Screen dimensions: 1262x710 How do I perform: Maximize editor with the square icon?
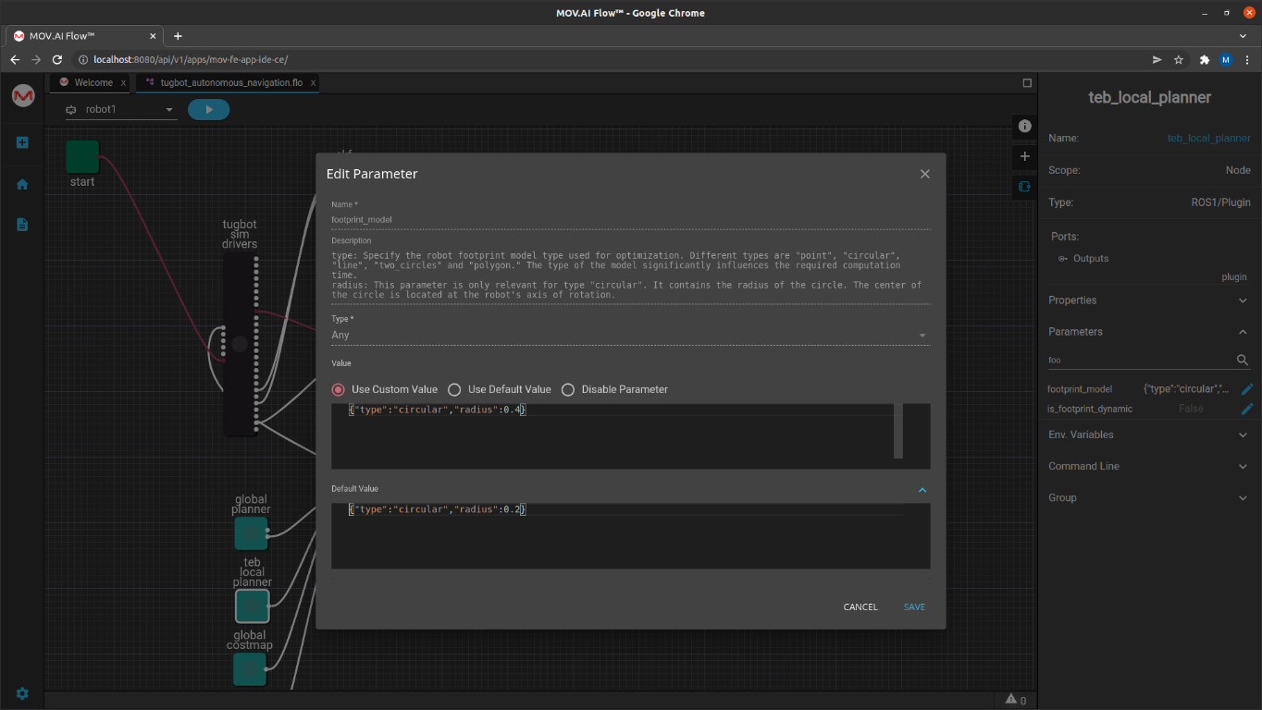point(1027,82)
